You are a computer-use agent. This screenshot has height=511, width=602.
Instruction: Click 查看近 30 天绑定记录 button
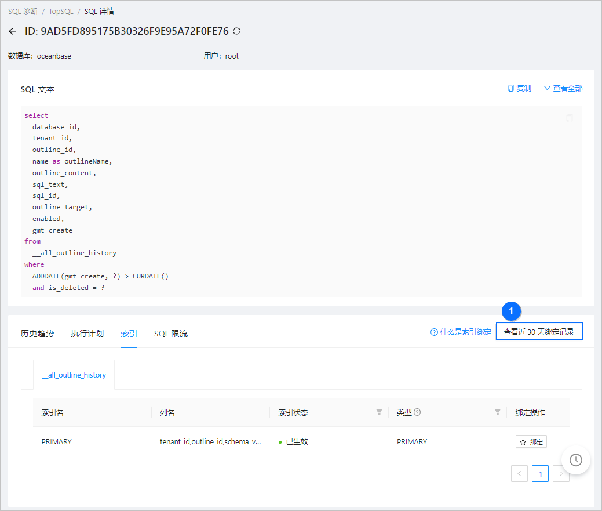[x=539, y=332]
